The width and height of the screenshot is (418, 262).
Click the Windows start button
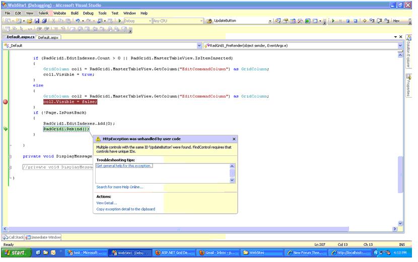(x=16, y=252)
